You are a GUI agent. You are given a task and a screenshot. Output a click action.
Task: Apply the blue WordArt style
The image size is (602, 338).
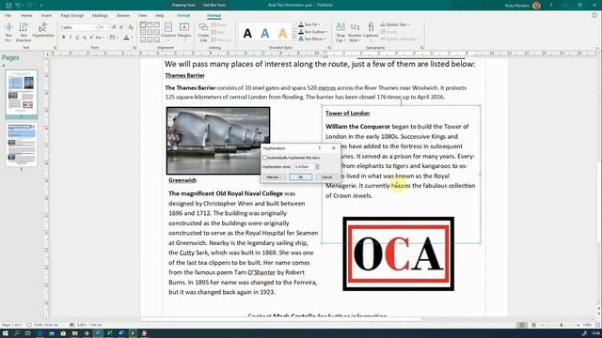[x=265, y=34]
